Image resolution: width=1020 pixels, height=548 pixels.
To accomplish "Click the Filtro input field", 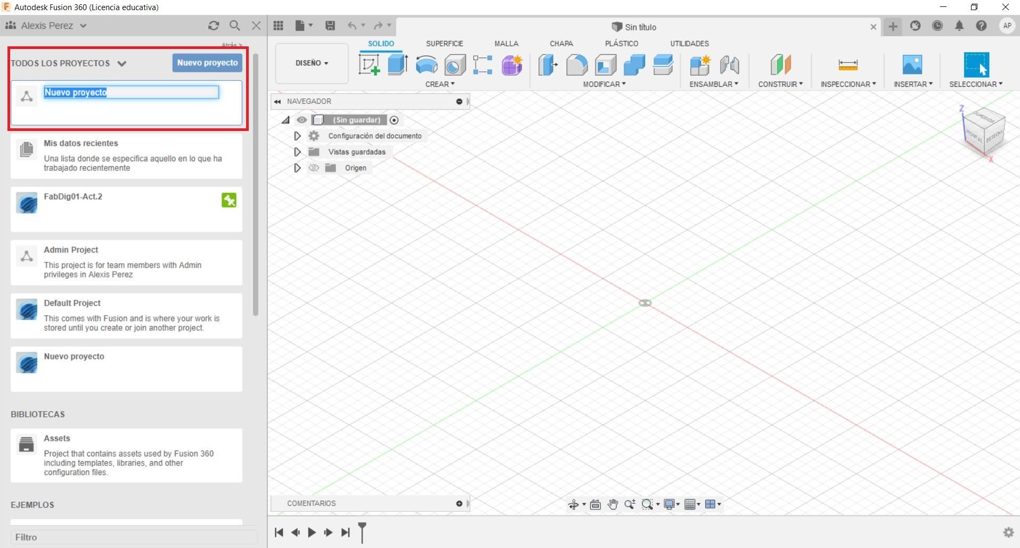I will [134, 537].
